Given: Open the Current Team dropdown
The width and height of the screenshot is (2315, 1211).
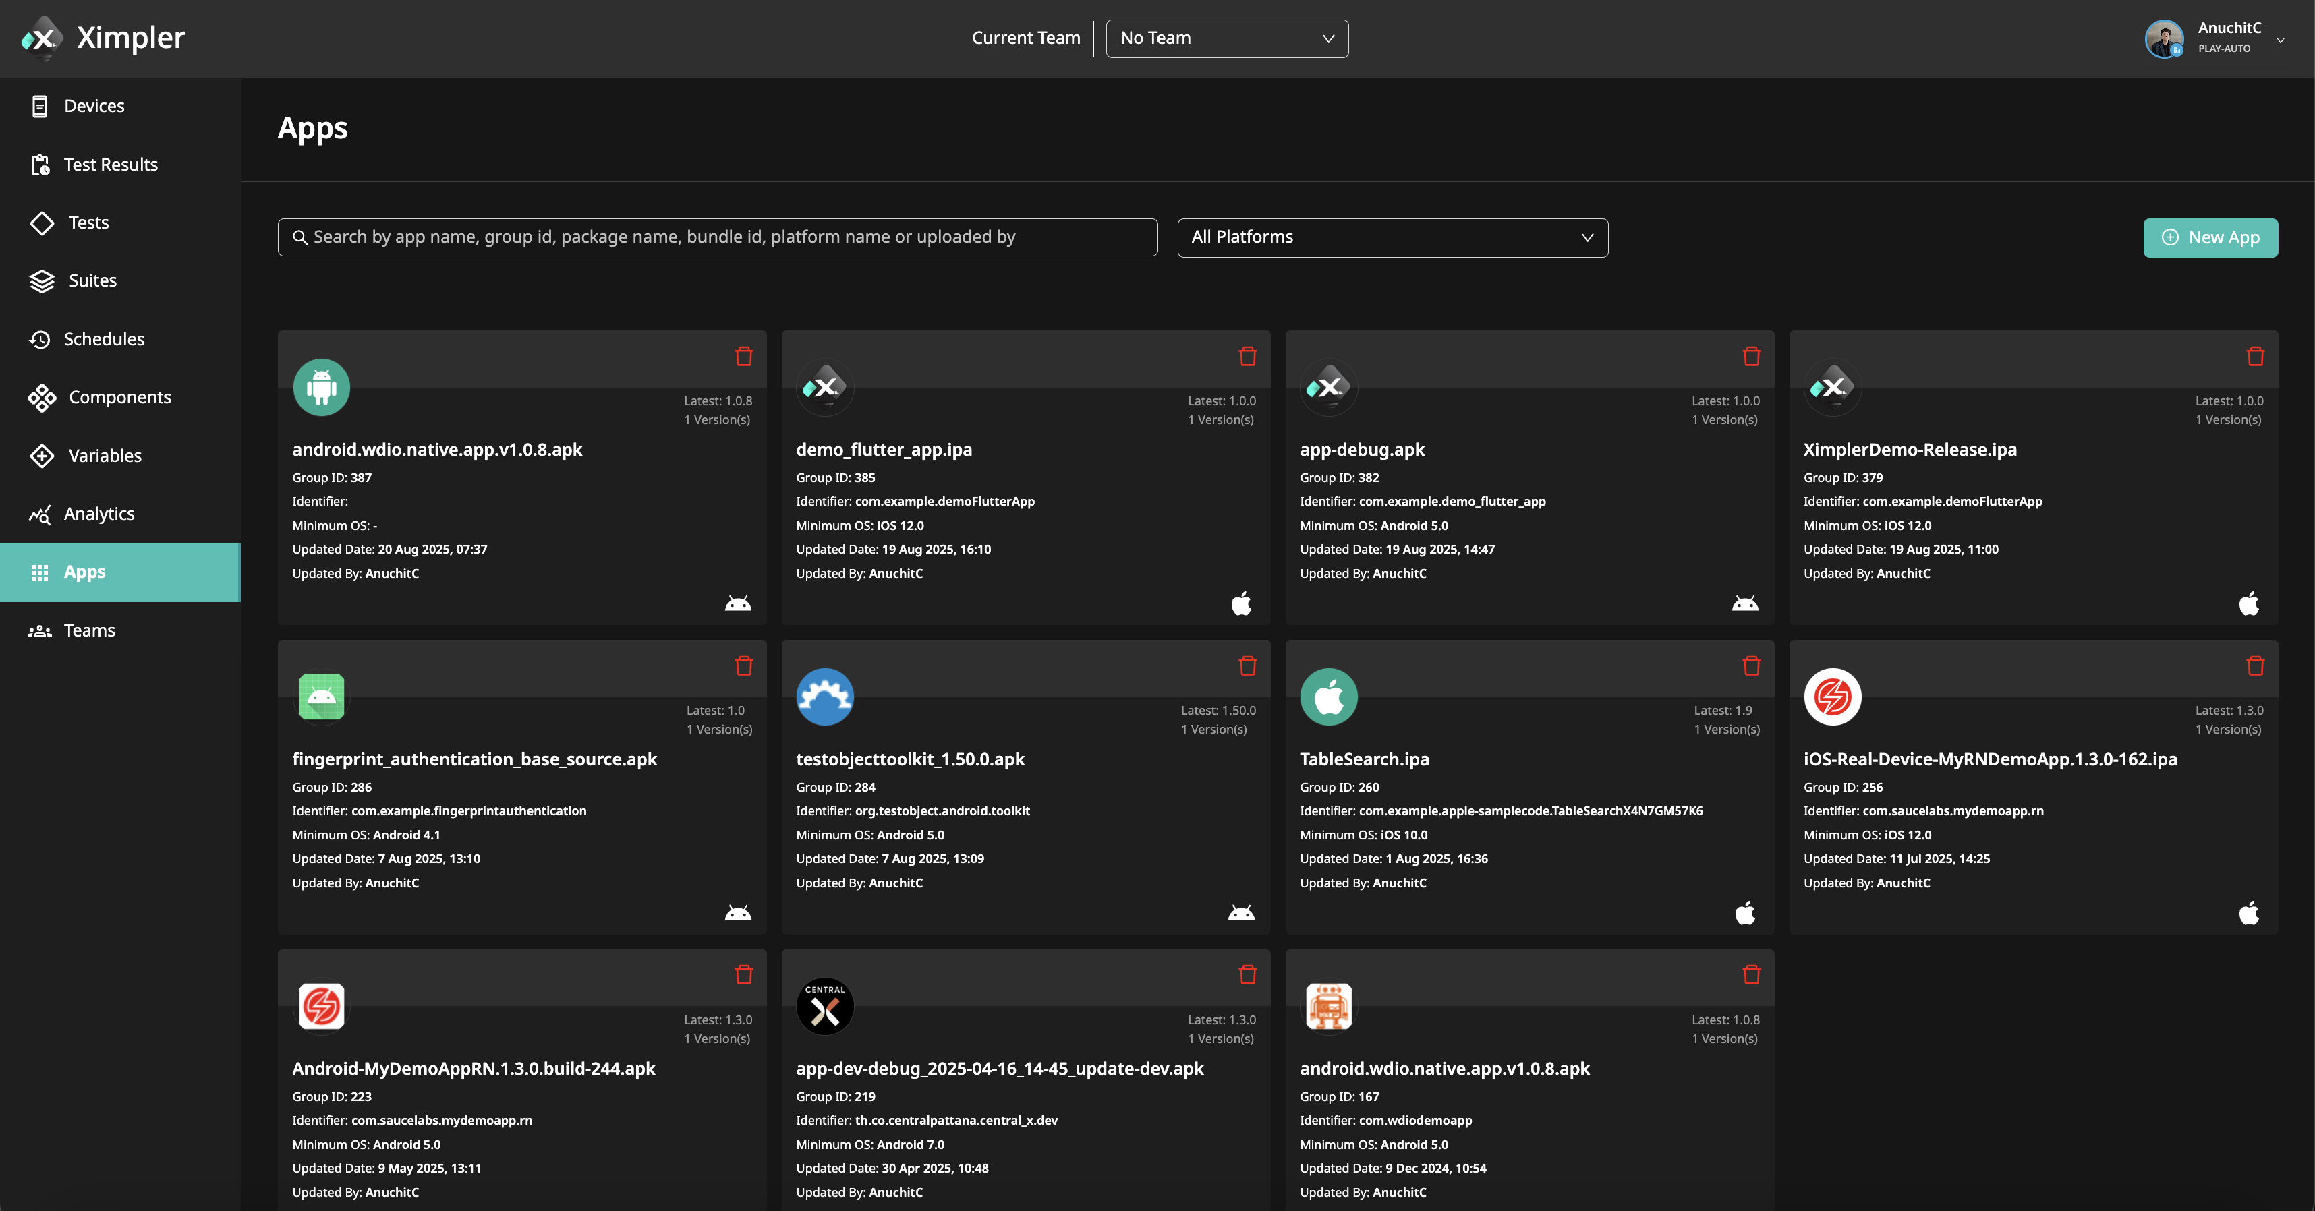Looking at the screenshot, I should click(x=1226, y=38).
